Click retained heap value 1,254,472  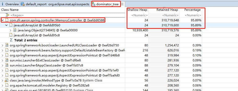point(172,45)
